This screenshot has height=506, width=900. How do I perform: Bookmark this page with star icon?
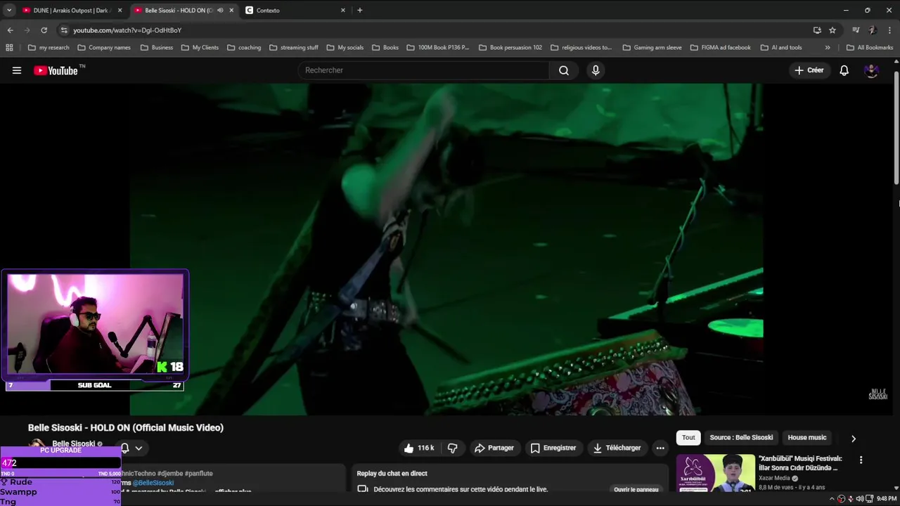click(x=832, y=30)
